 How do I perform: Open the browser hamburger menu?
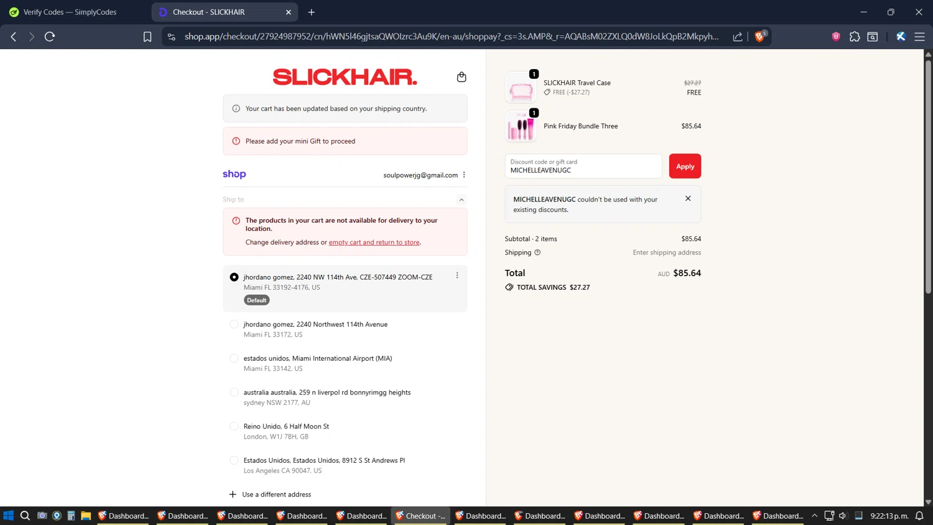pyautogui.click(x=919, y=37)
